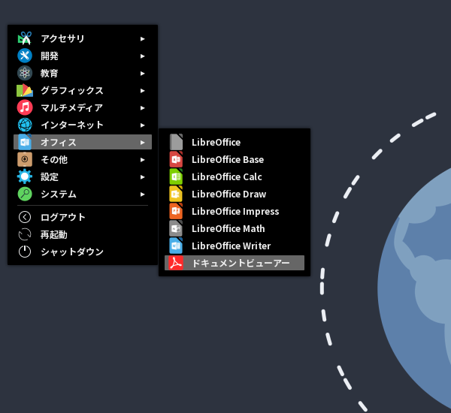Click the music note icon beside マルチメディア
This screenshot has height=413, width=451.
pos(25,107)
